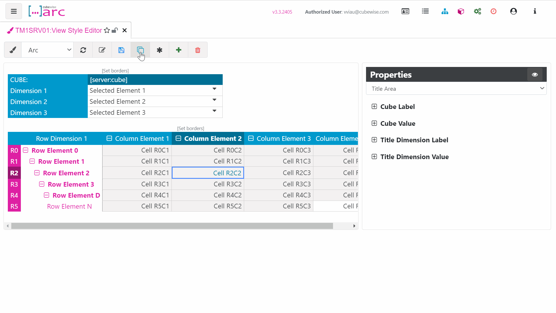Open the edit pencil icon in toolbar
Viewport: 556px width, 313px height.
[102, 50]
